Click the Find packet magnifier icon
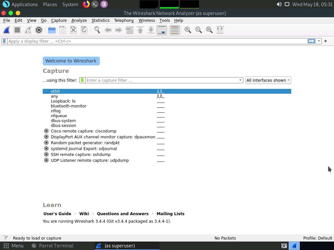This screenshot has height=250, width=334. 97,30
